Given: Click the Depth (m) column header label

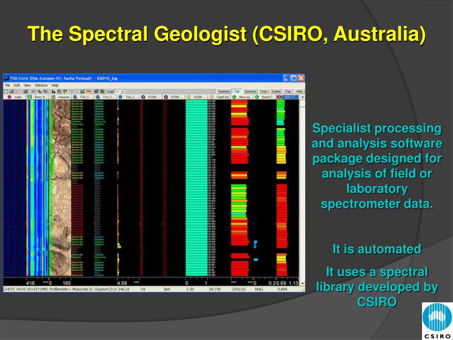Looking at the screenshot, I should click(x=223, y=97).
